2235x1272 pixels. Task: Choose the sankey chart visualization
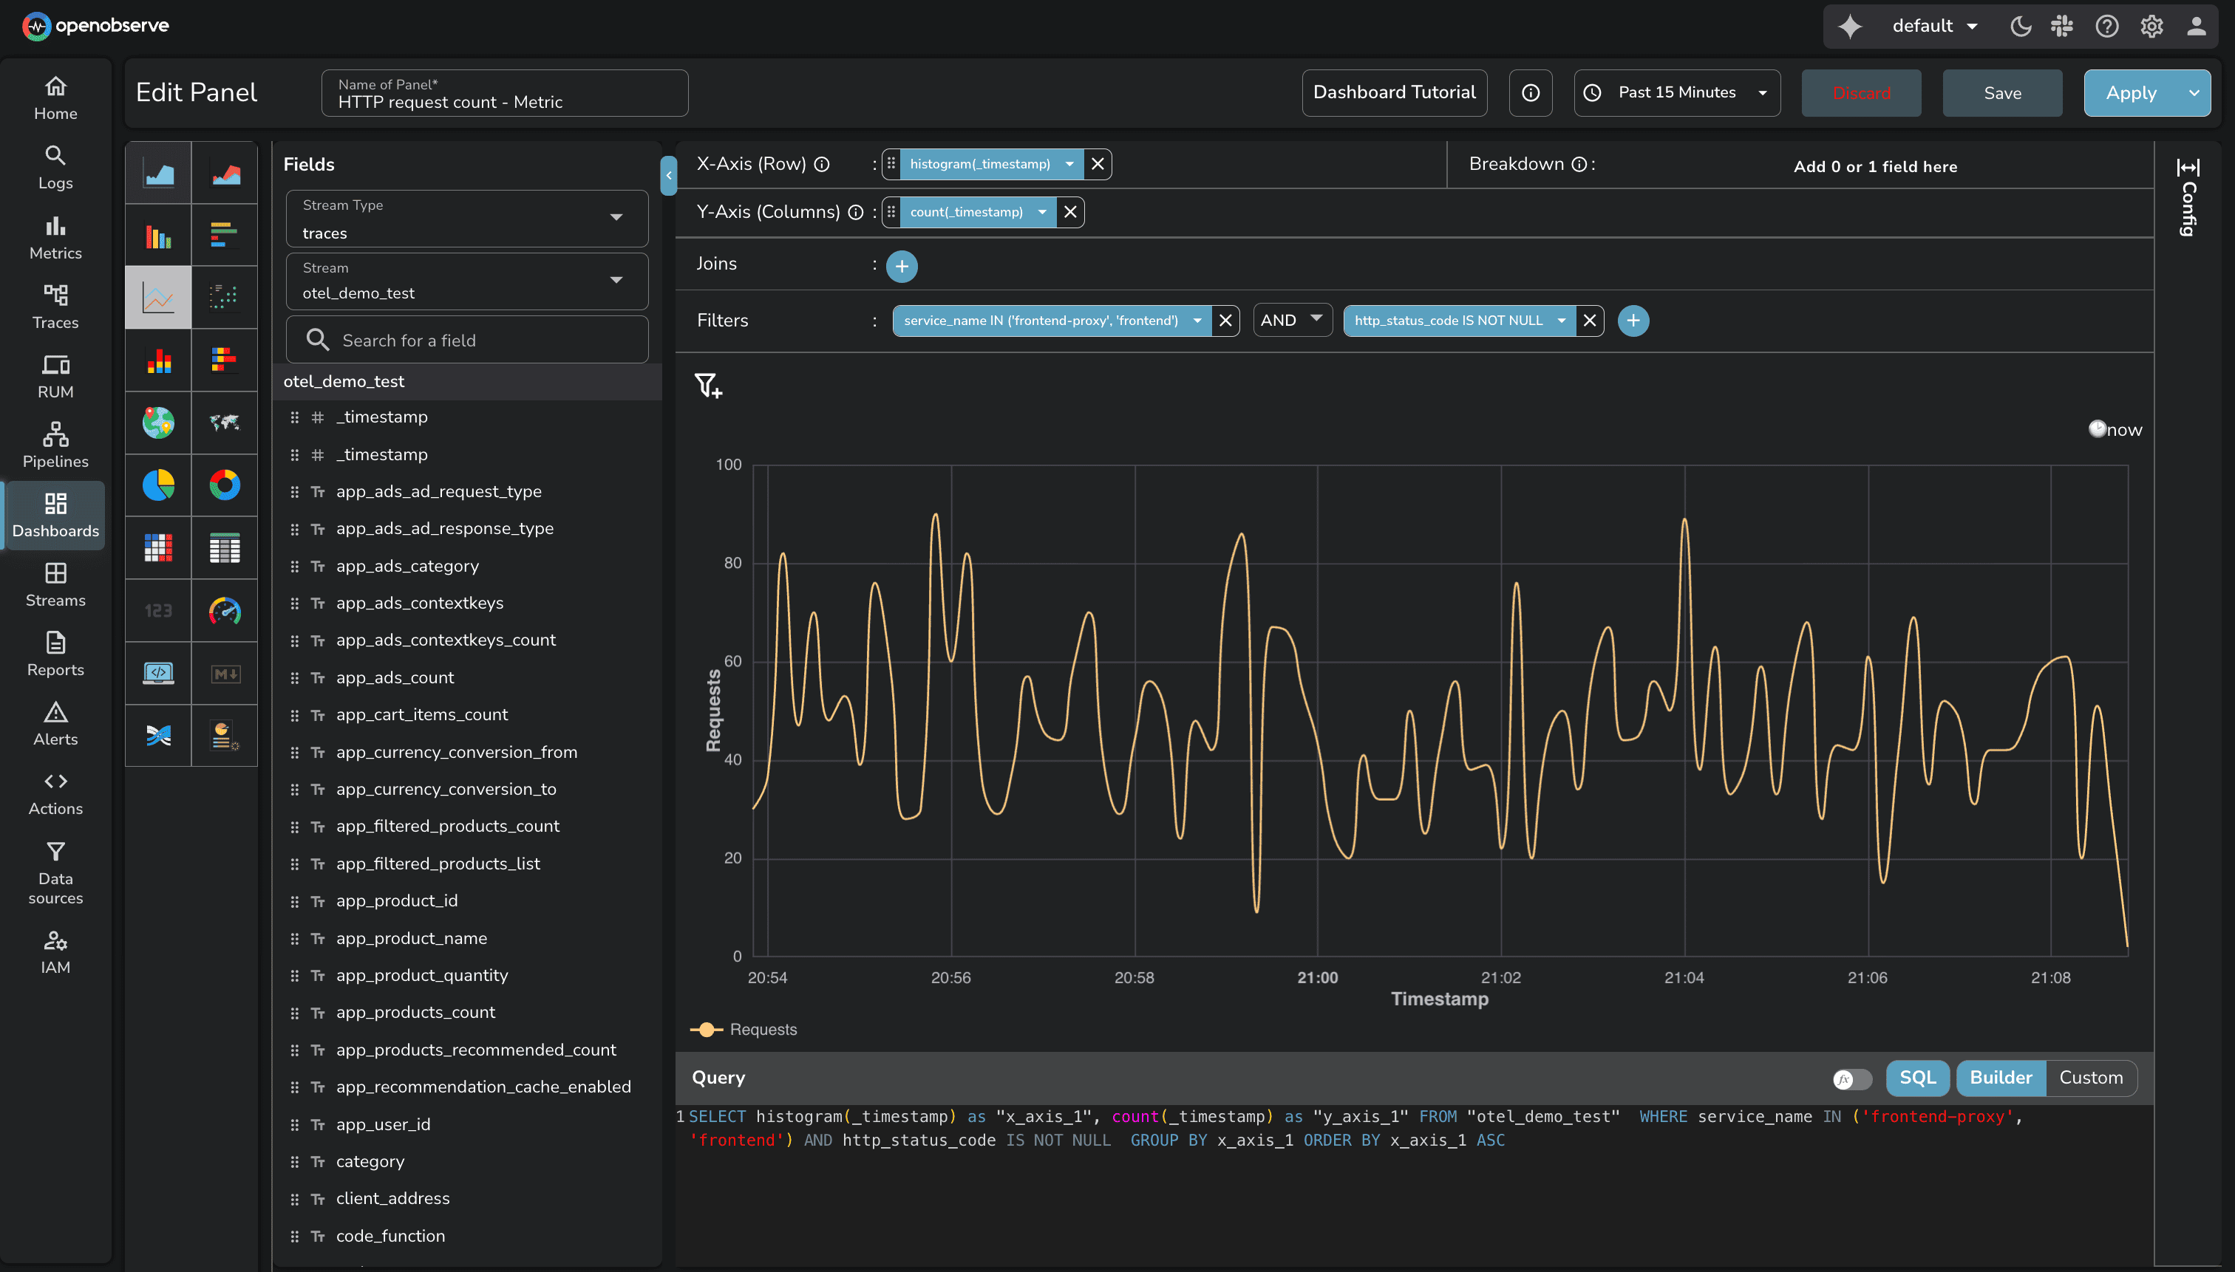[158, 735]
